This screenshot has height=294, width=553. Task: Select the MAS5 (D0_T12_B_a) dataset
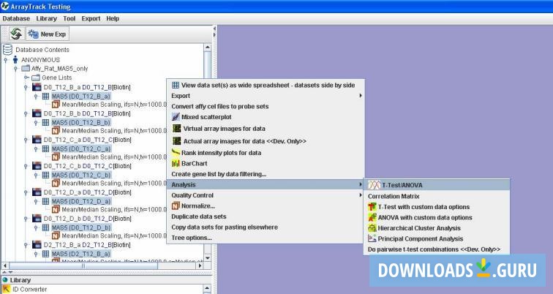click(81, 96)
